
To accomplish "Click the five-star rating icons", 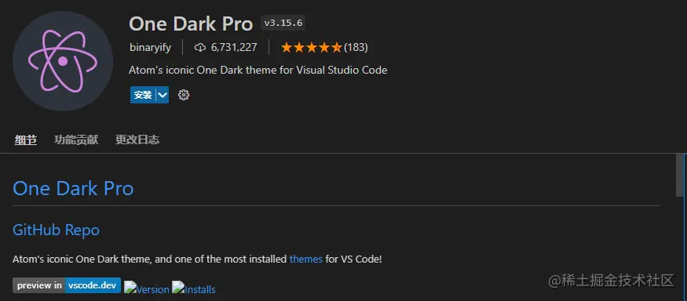I will point(311,47).
